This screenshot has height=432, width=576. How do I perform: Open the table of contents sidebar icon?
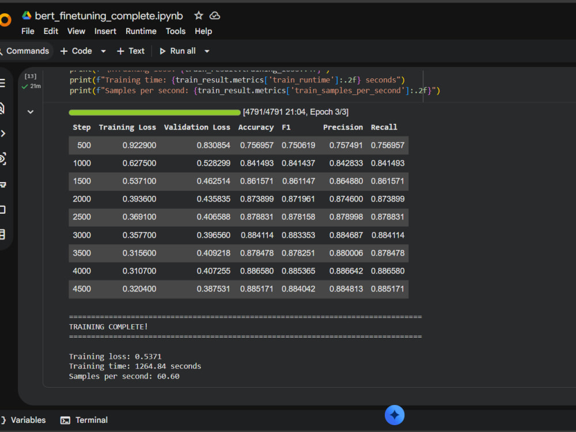click(x=2, y=83)
